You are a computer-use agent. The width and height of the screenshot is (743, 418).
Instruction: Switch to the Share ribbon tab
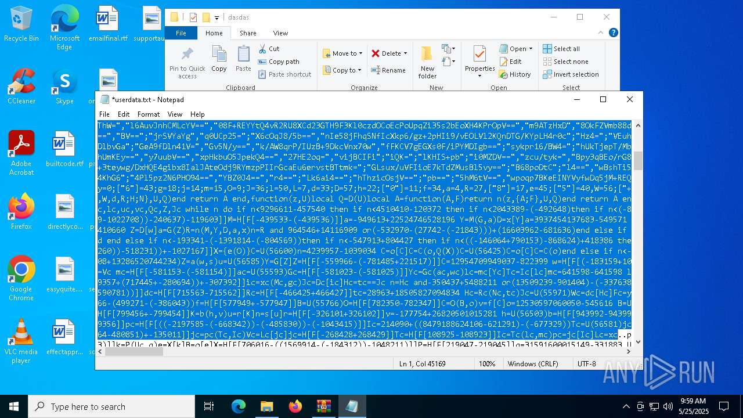248,33
